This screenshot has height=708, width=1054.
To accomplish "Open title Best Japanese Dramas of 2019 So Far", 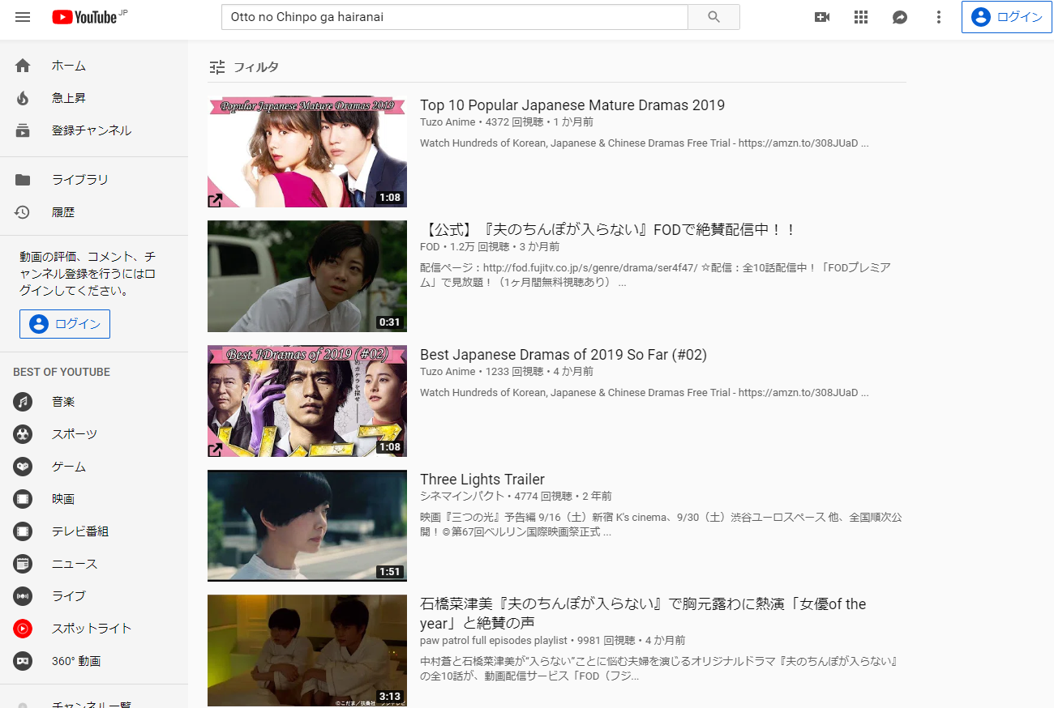I will (x=563, y=355).
